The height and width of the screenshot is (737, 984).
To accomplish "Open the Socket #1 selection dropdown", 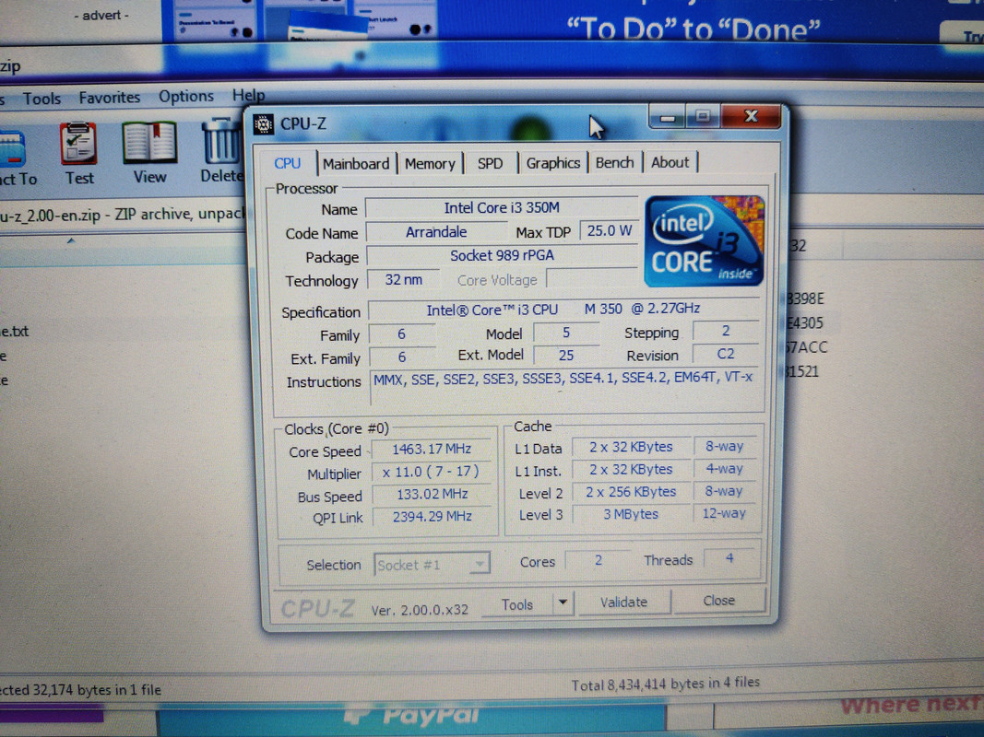I will [431, 565].
